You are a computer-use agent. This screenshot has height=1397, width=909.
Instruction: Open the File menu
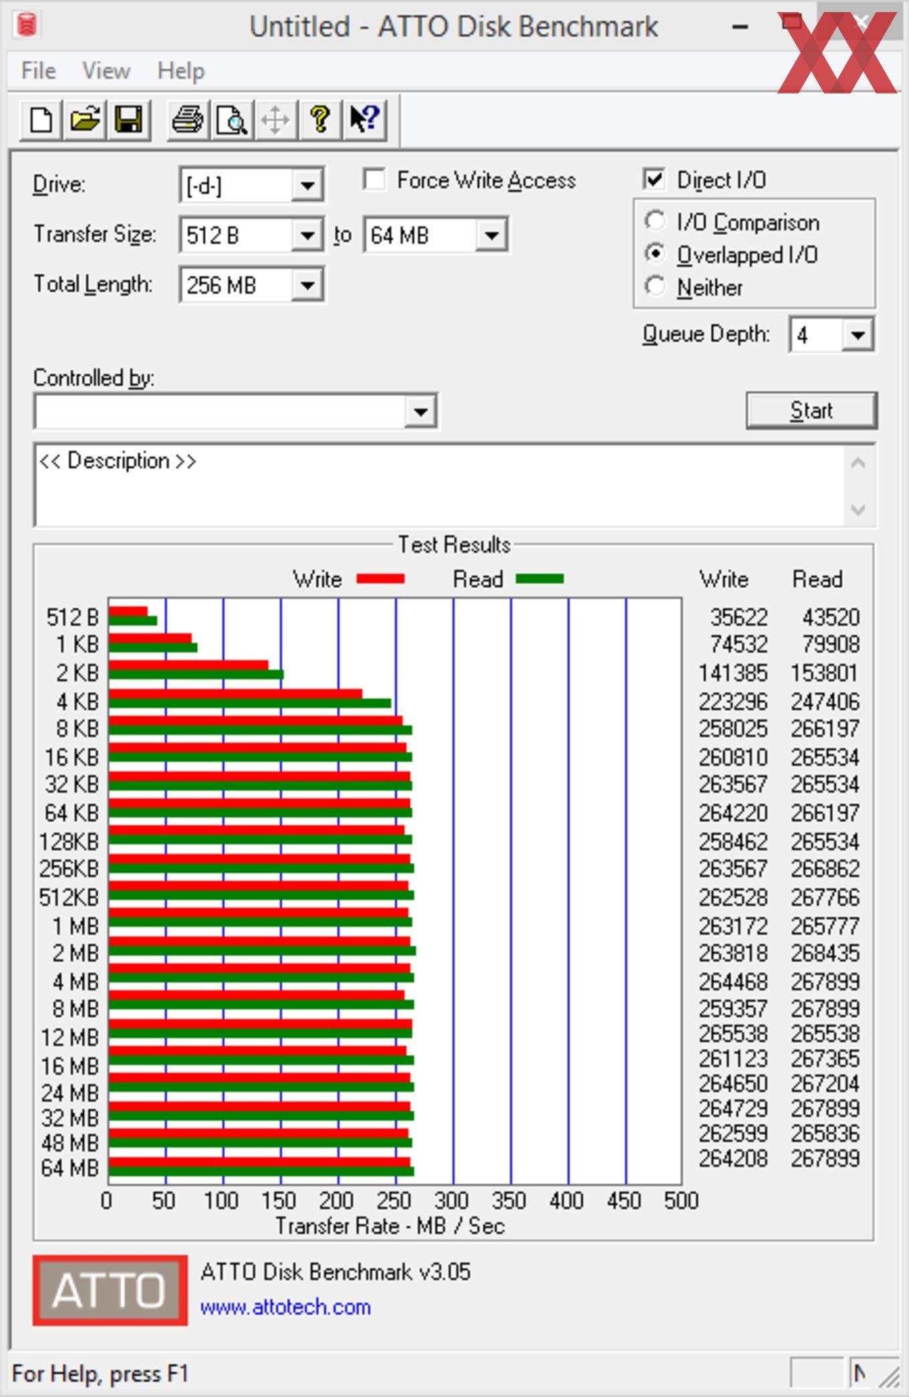tap(38, 71)
